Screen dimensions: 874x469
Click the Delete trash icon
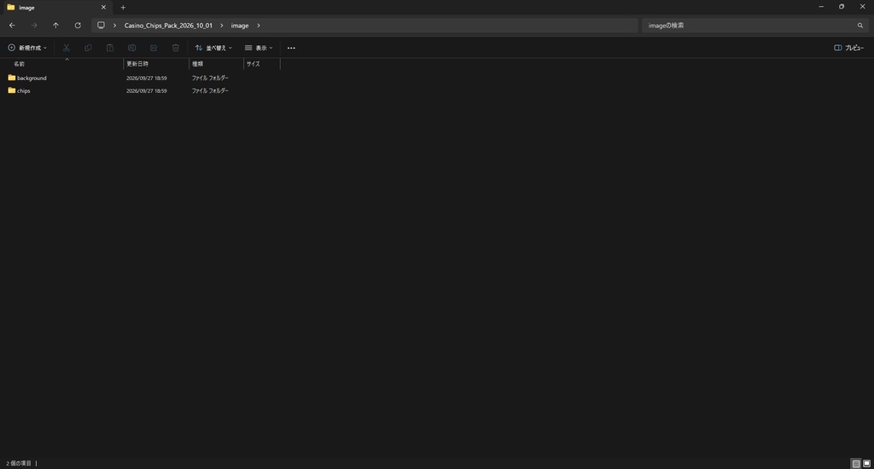coord(176,48)
